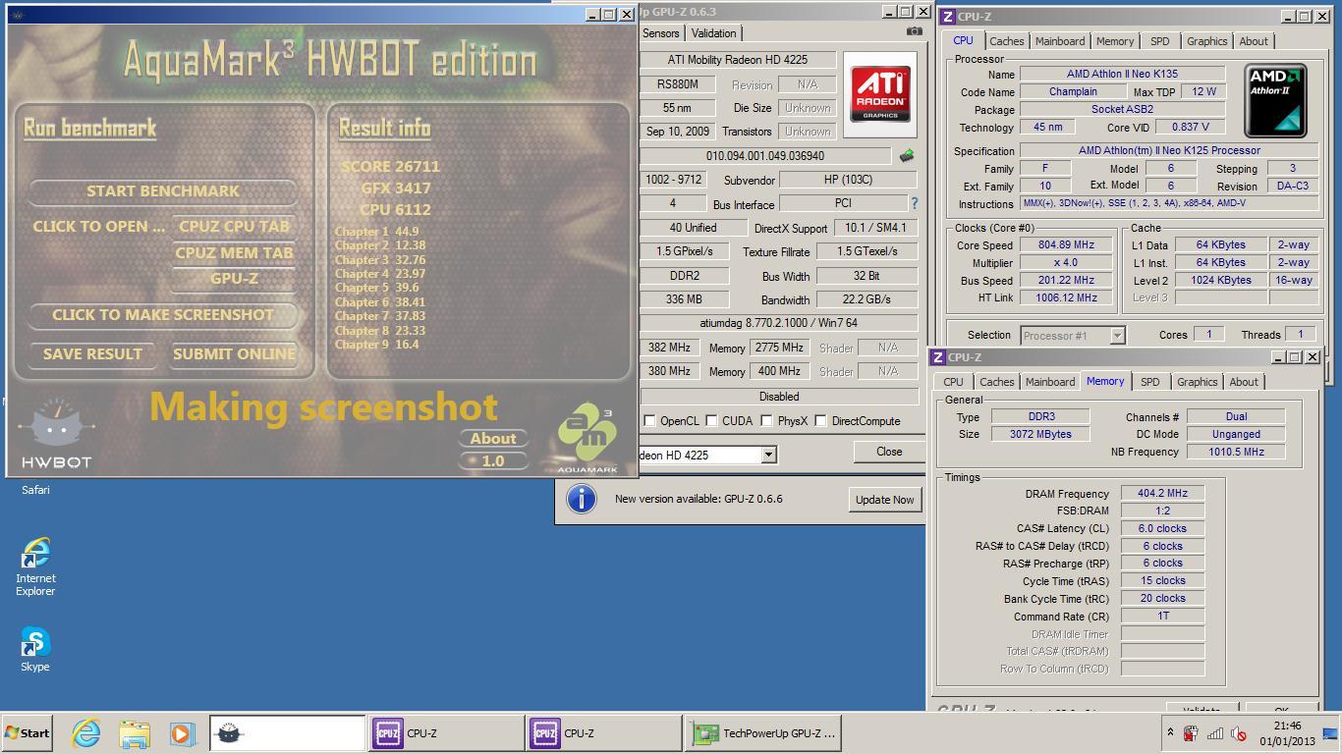This screenshot has width=1342, height=754.
Task: Click the power plug battery tray icon
Action: (1191, 733)
